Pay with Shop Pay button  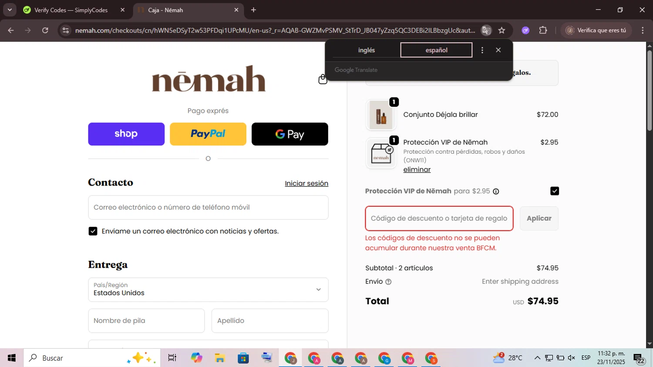(126, 134)
